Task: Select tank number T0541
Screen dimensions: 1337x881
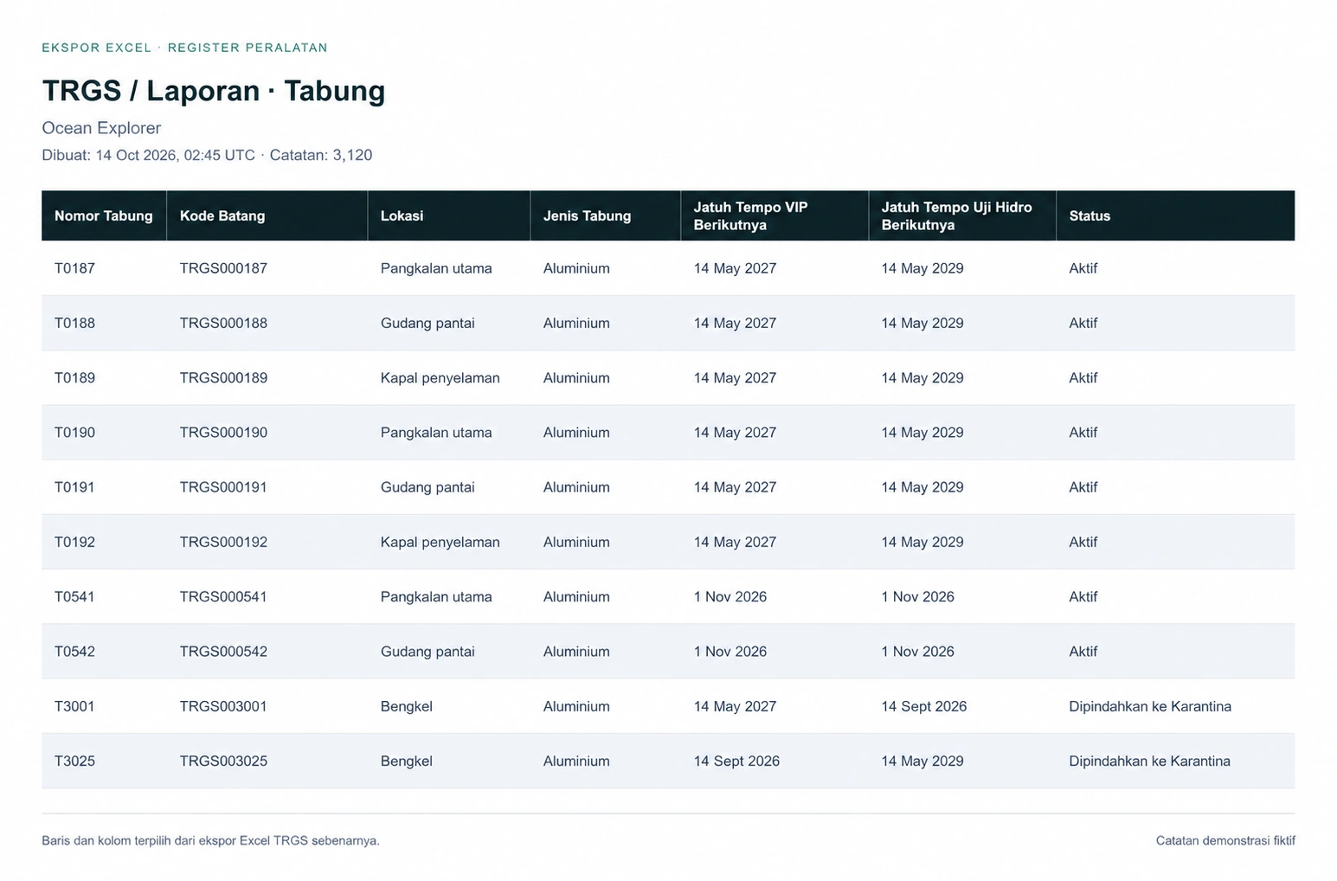Action: tap(74, 596)
